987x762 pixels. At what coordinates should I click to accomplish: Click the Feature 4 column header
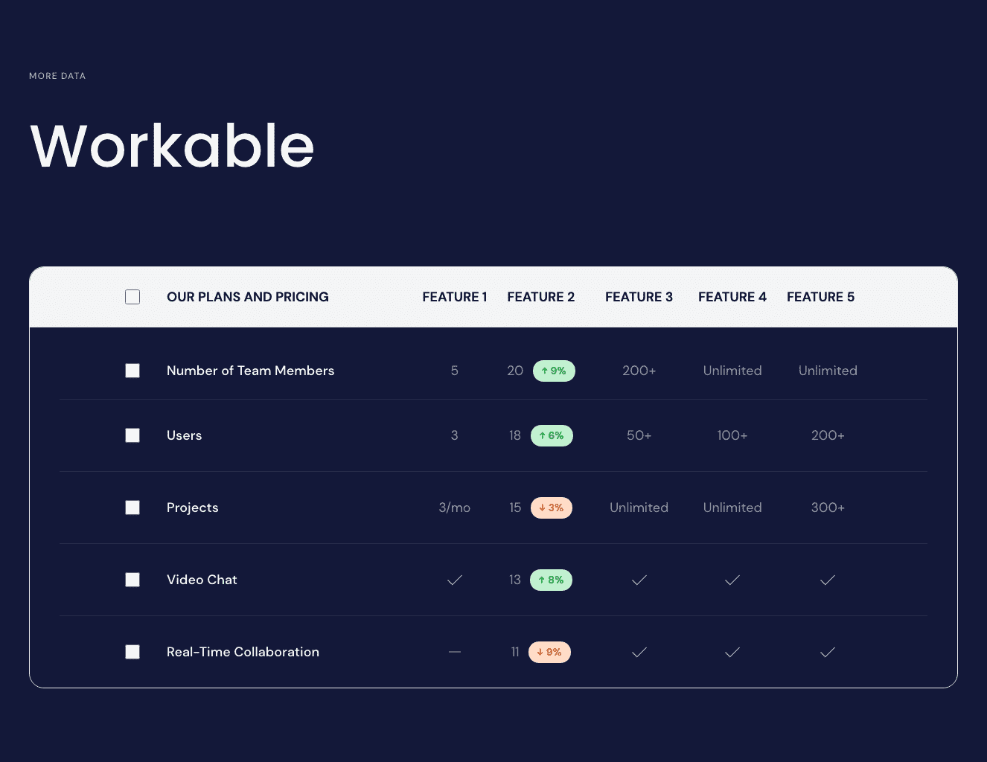click(732, 297)
